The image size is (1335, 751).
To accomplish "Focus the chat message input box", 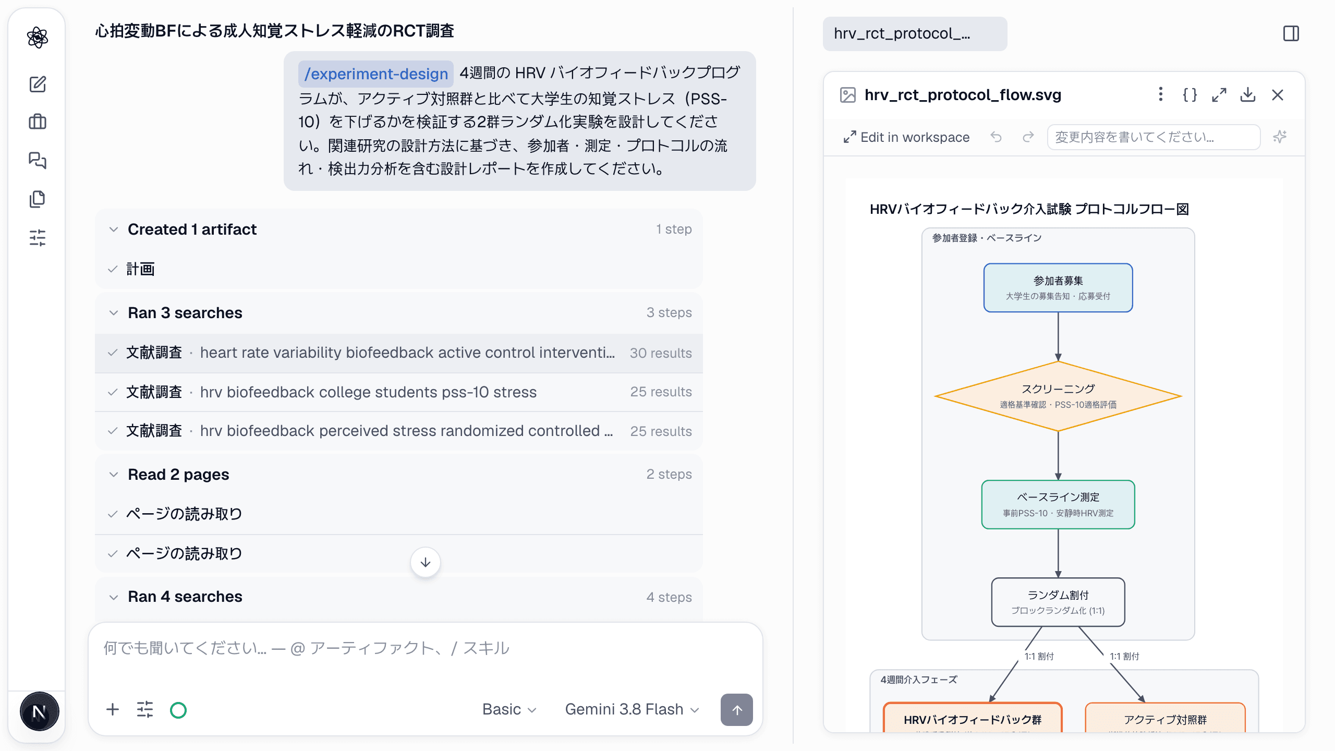I will pyautogui.click(x=424, y=648).
